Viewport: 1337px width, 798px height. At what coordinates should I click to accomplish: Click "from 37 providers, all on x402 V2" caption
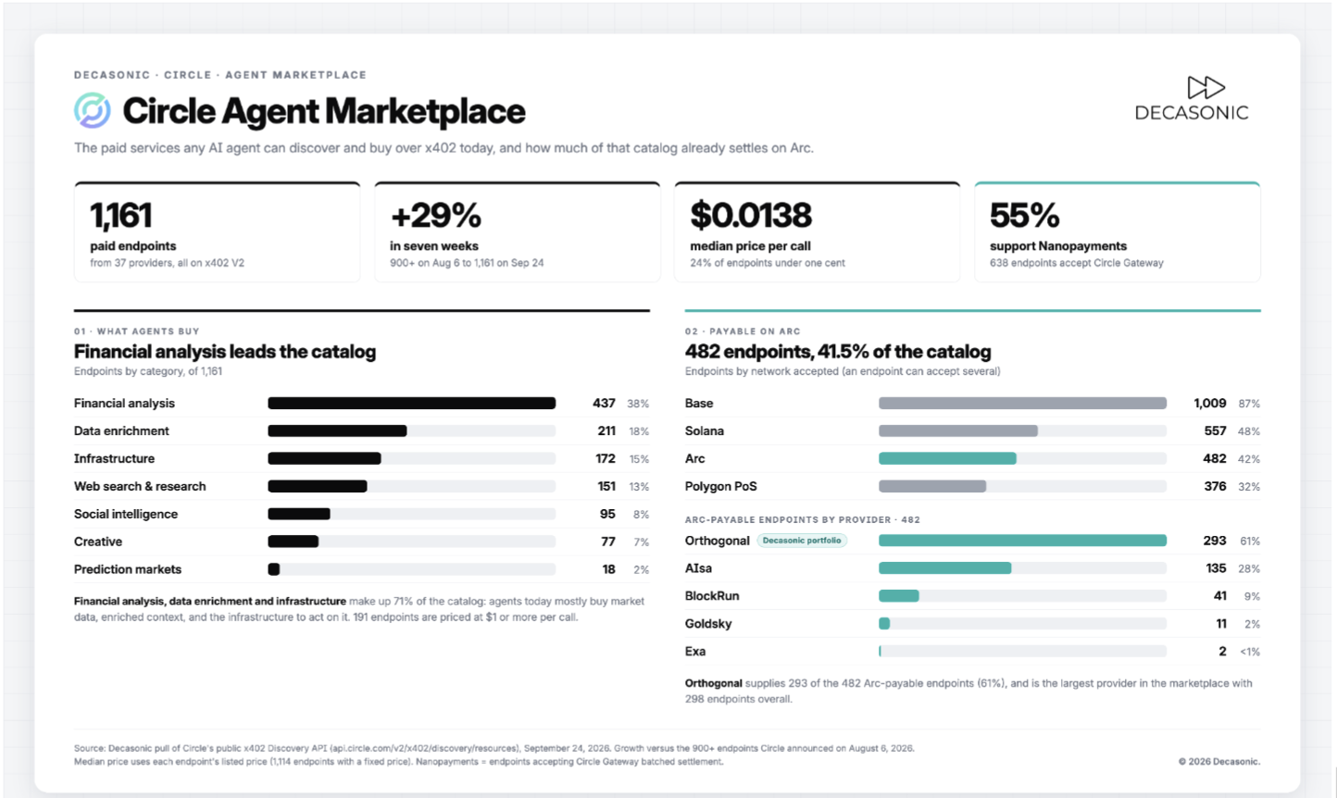click(x=167, y=263)
